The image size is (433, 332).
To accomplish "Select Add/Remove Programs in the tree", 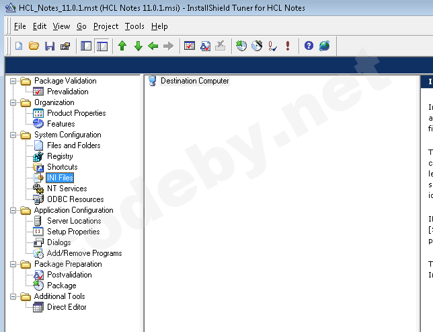I will [85, 253].
